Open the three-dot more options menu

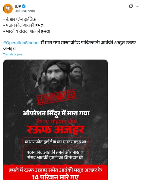click(137, 6)
